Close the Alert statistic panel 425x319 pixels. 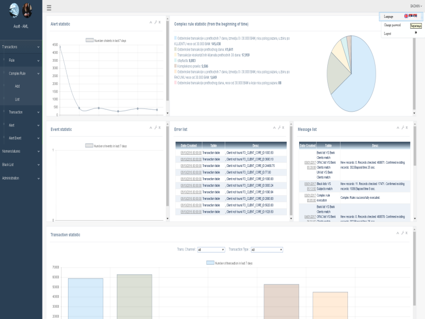160,22
